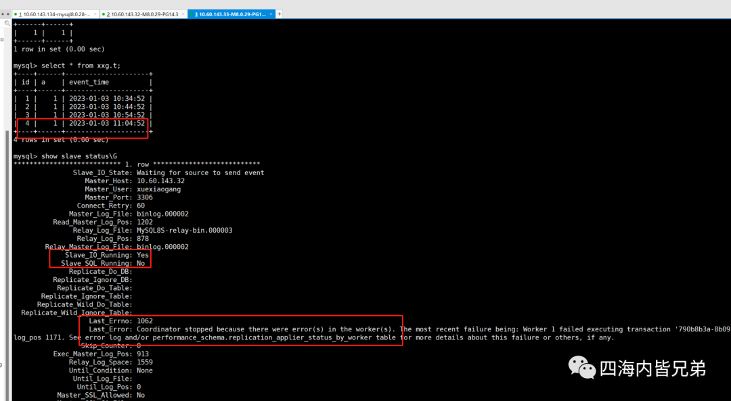
Task: Click the row with id 4 in table output
Action: 83,124
